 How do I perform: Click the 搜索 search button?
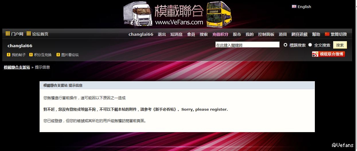coord(340,45)
